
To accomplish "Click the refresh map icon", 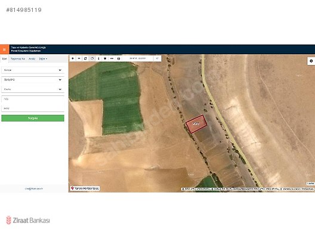I will coord(85,58).
